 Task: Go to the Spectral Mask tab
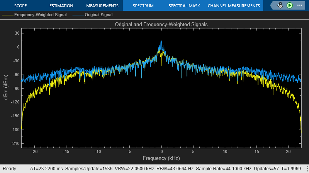[183, 6]
